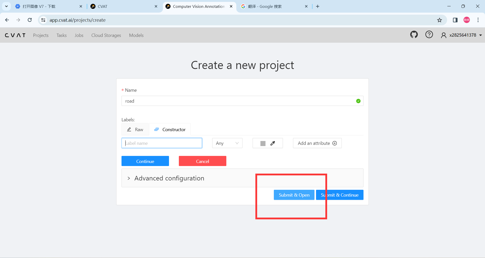This screenshot has width=485, height=258.
Task: Switch to the 打开图像 V7 browser tab
Action: [49, 6]
